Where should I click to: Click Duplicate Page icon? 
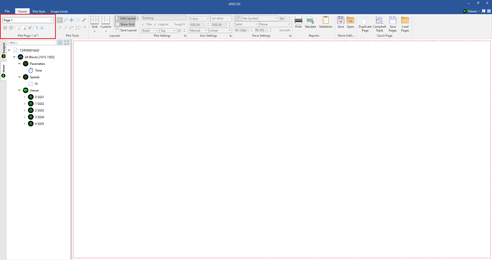pyautogui.click(x=365, y=24)
